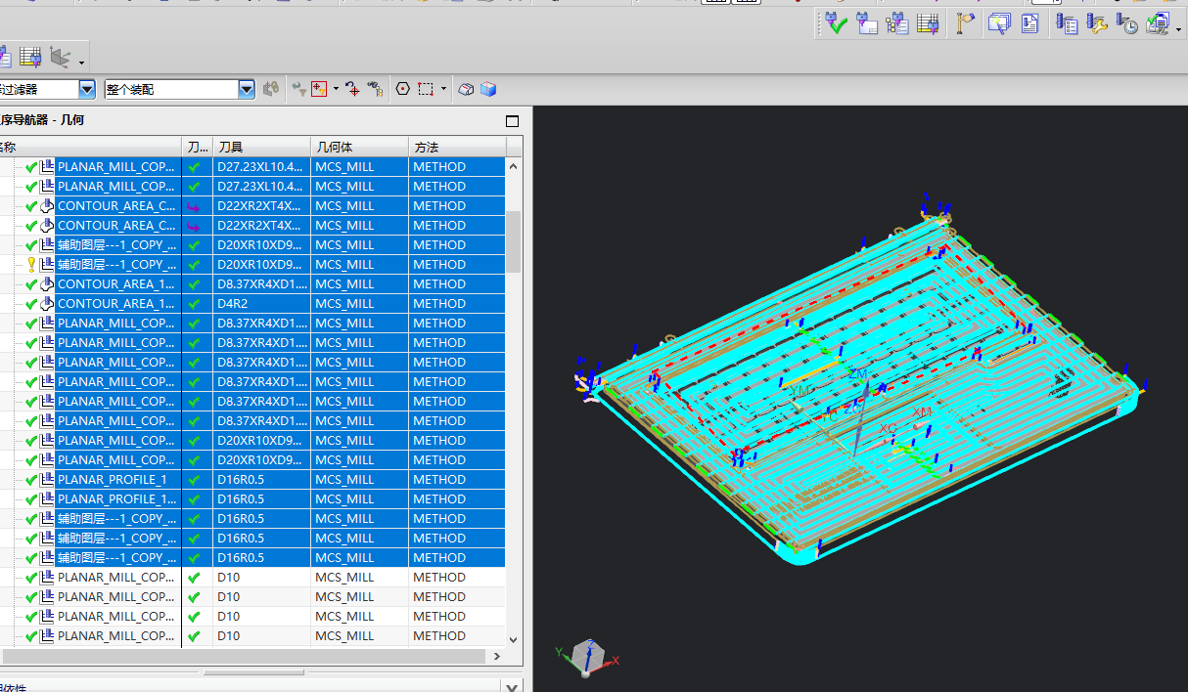Click the greyed-out assembly icon beside 整个装配
1188x692 pixels.
(x=271, y=89)
